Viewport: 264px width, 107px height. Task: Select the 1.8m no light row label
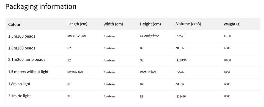[19, 84]
